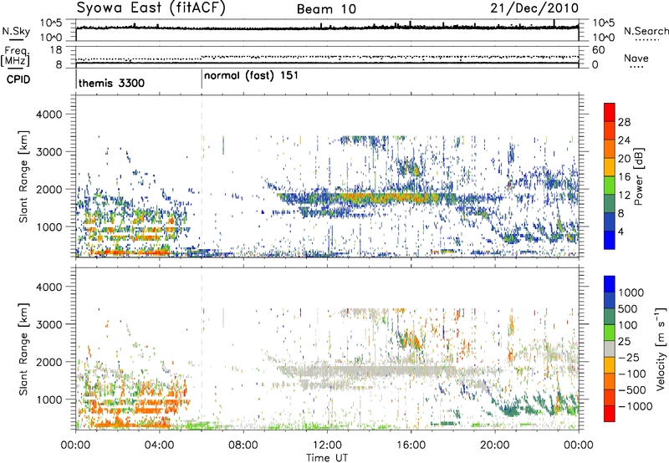Click the '2000' tick on power panel
This screenshot has width=669, height=463.
coord(49,190)
